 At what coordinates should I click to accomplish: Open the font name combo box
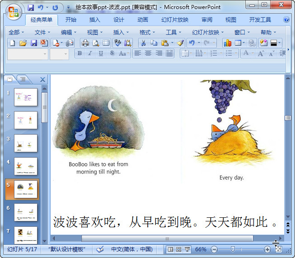(x=28, y=54)
